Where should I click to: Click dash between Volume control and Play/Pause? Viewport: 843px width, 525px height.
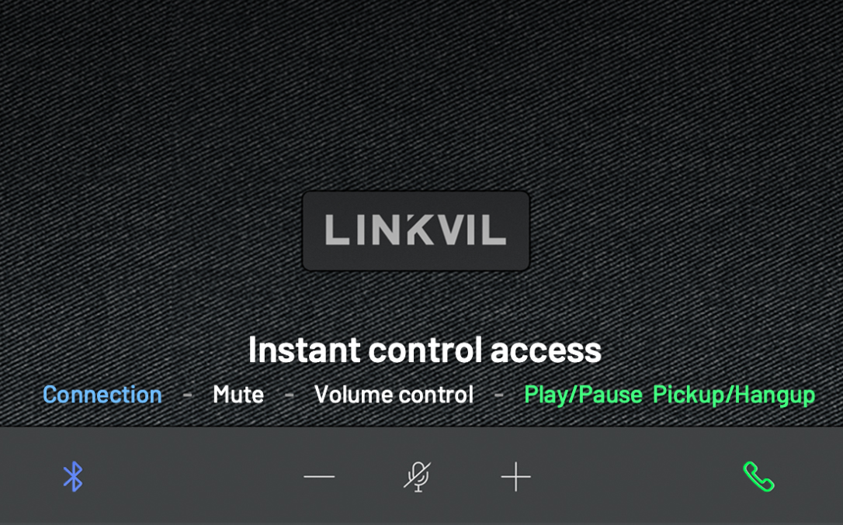pos(499,395)
